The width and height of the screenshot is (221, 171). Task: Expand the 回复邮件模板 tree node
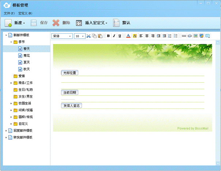point(6,130)
